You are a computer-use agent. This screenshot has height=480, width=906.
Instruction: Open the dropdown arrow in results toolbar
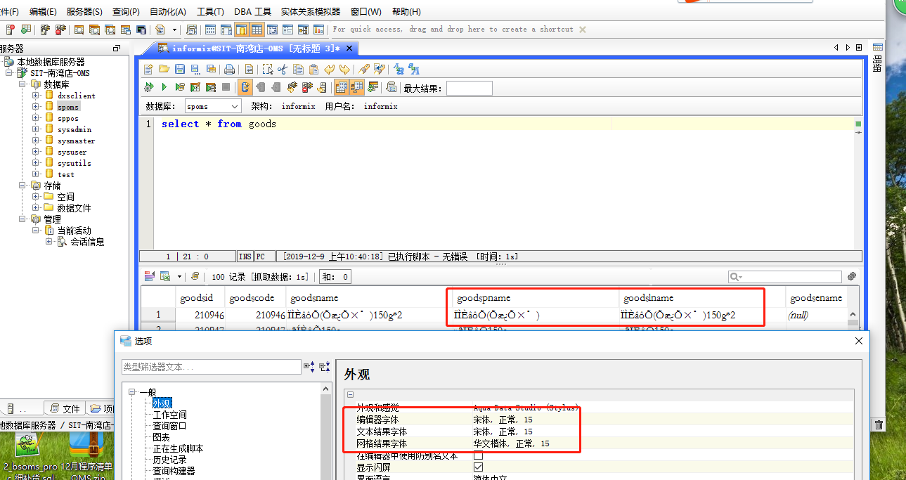point(179,277)
